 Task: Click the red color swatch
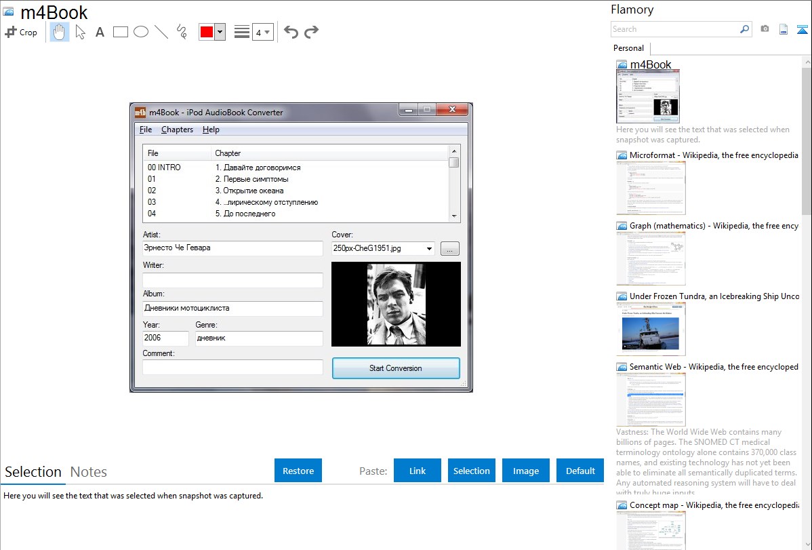207,32
